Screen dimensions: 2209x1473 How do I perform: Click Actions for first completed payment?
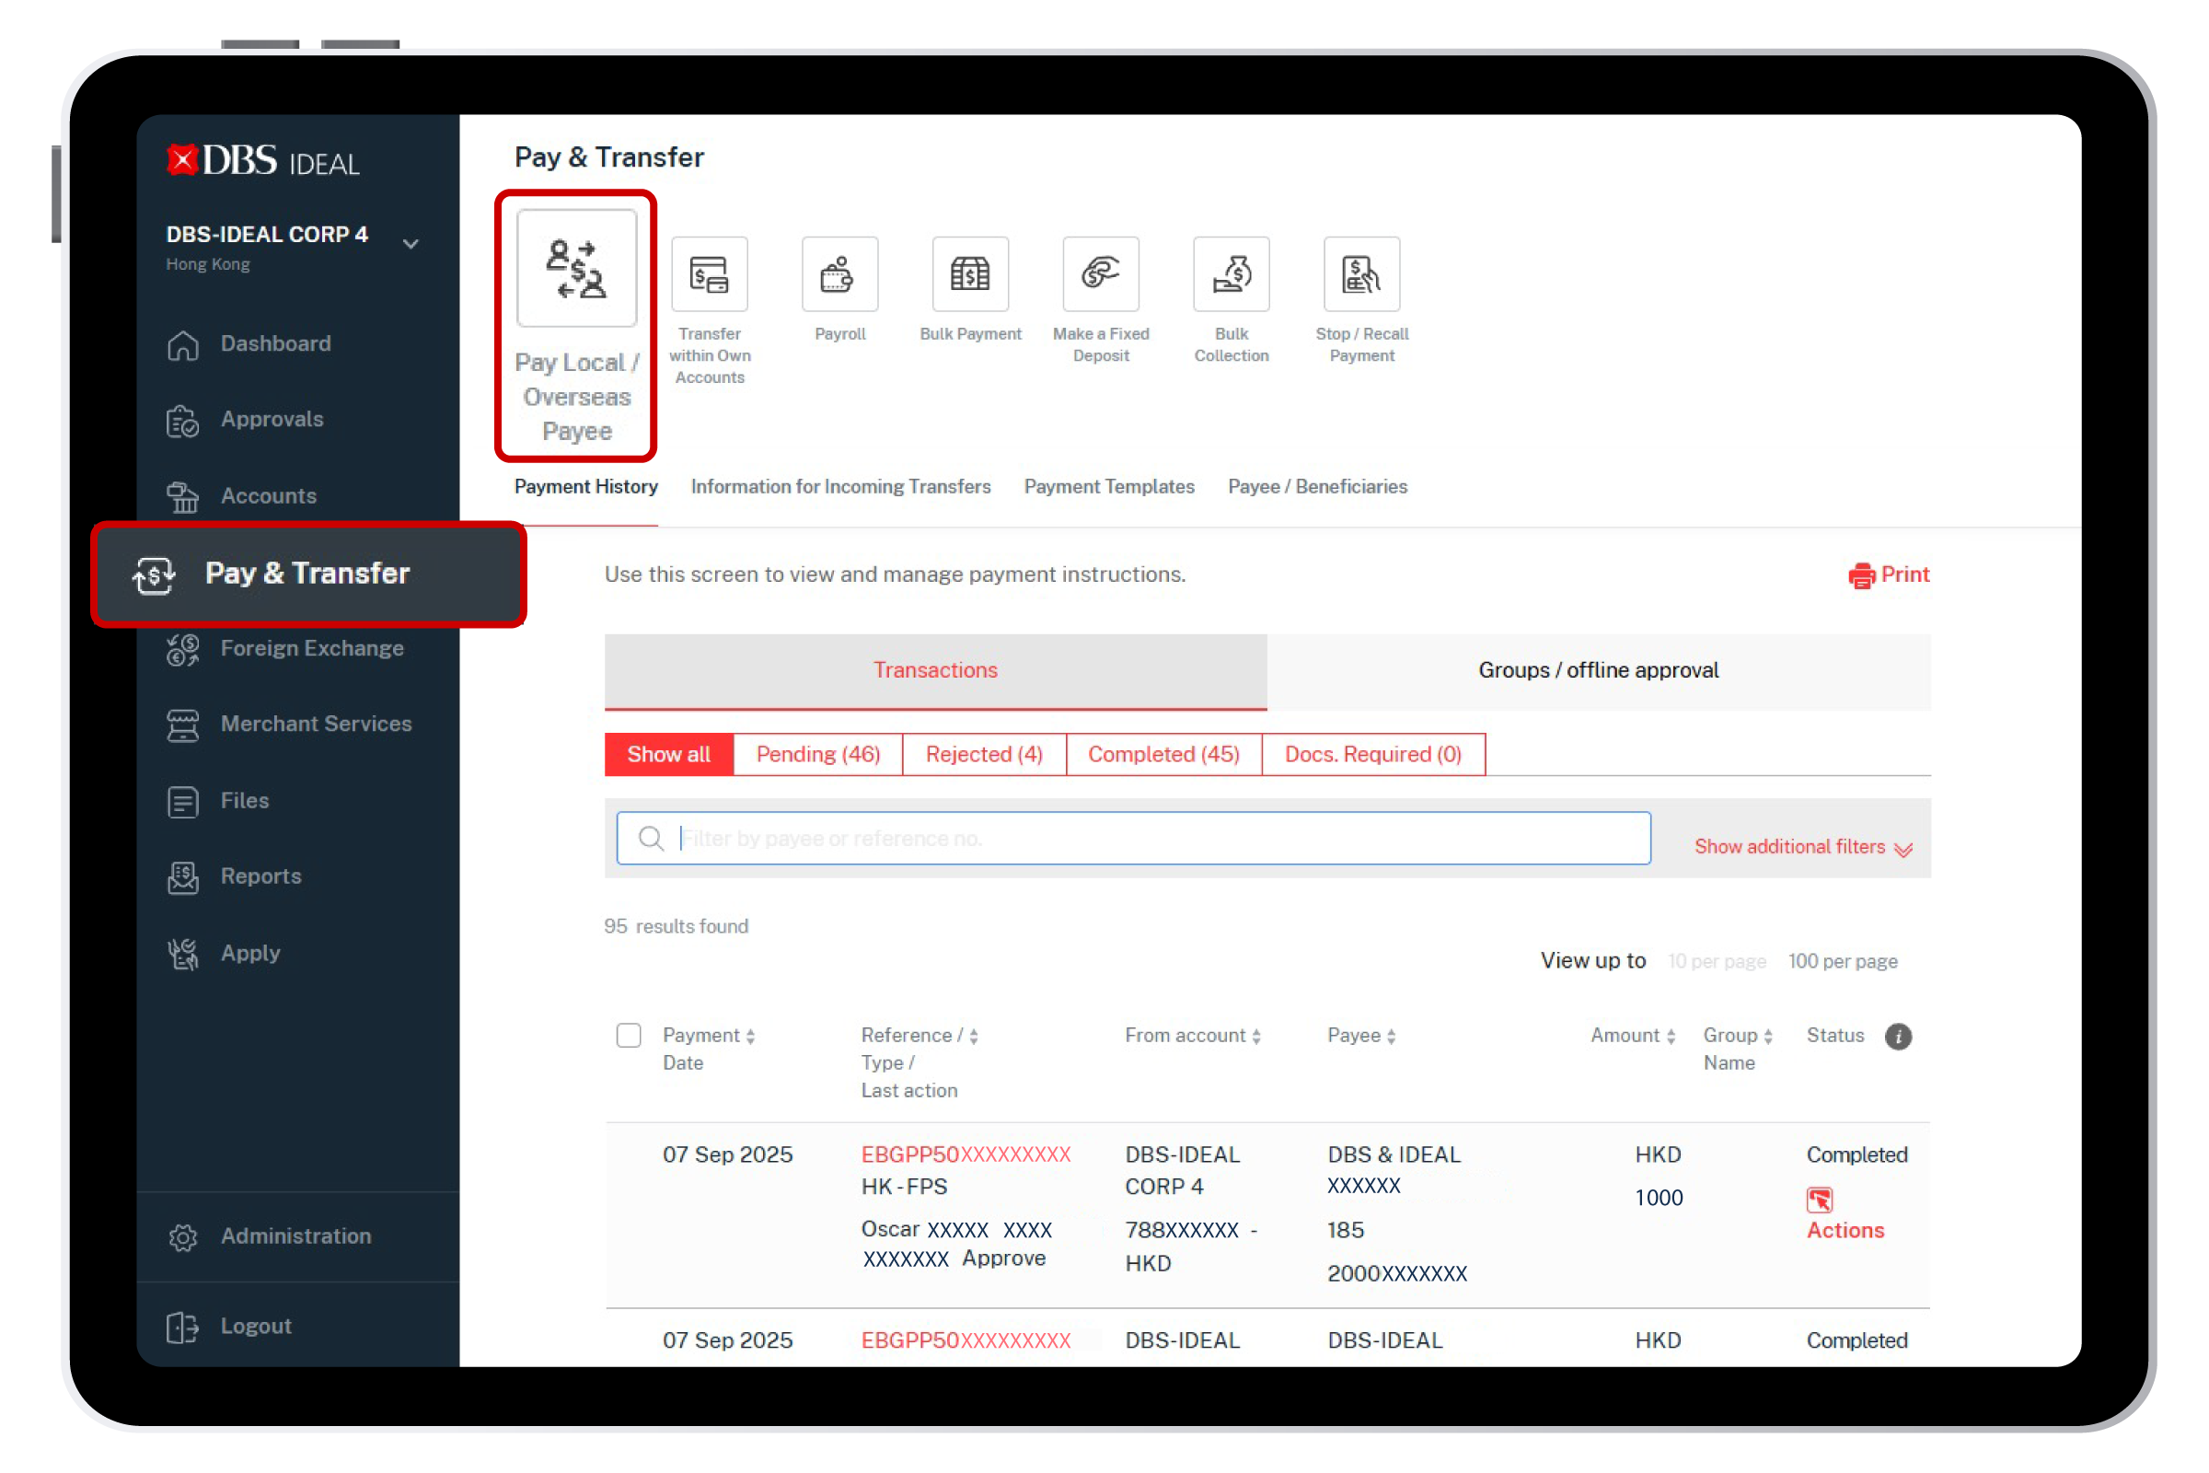tap(1844, 1230)
